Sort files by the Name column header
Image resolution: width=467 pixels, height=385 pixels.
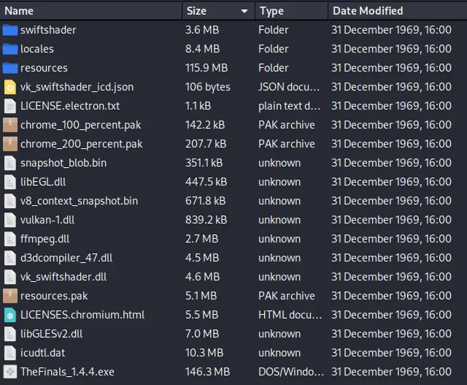tap(19, 11)
